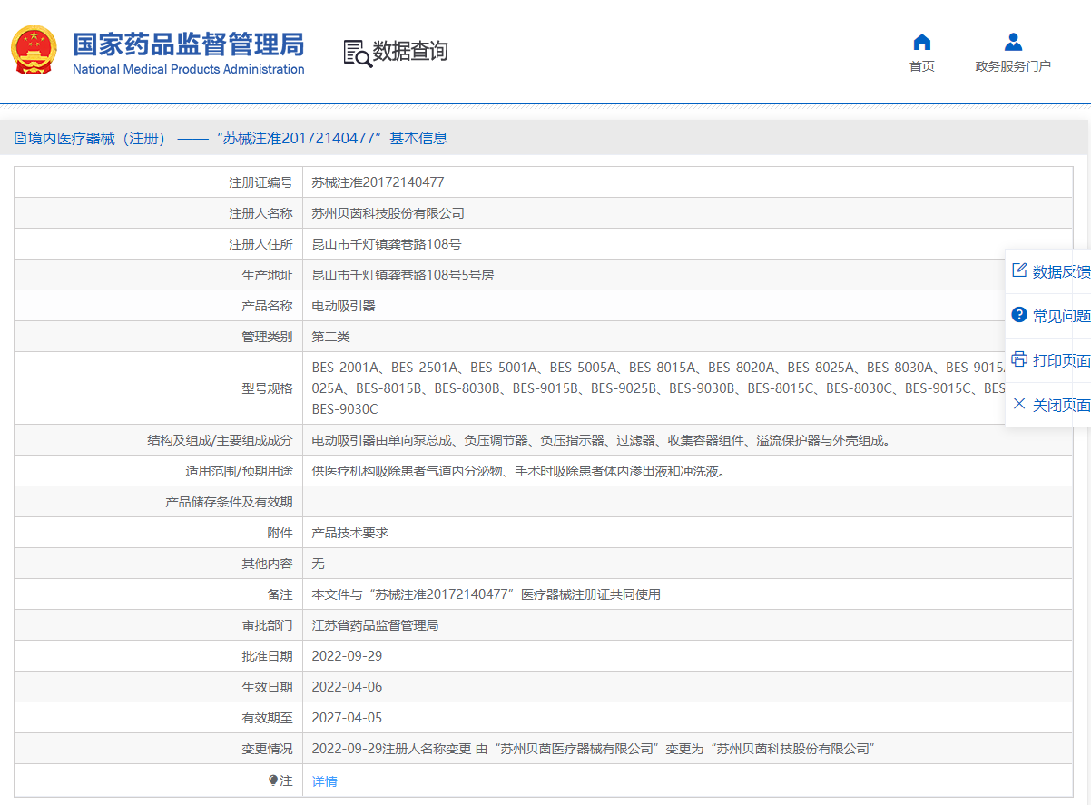This screenshot has width=1091, height=805.
Task: Click the national emblem logo
Action: (34, 51)
